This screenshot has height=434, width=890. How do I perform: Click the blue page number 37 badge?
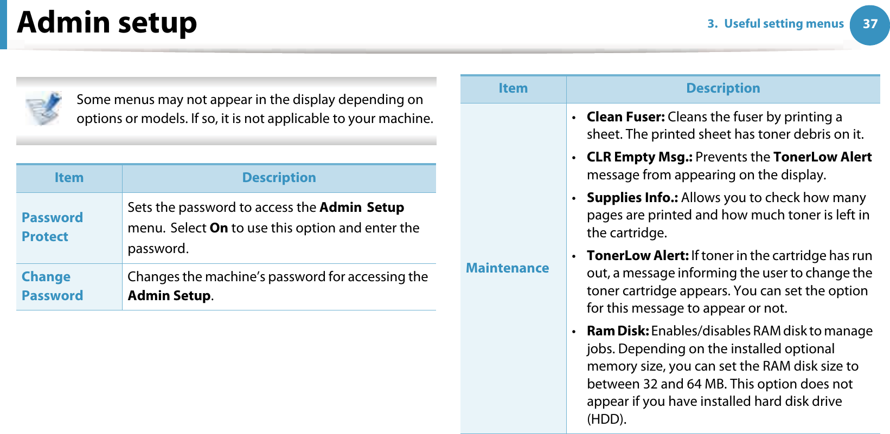(x=869, y=24)
